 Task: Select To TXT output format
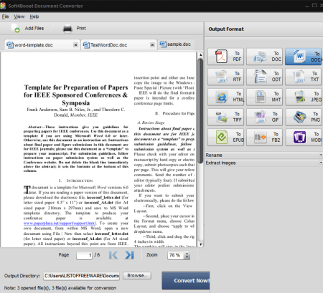point(303,77)
